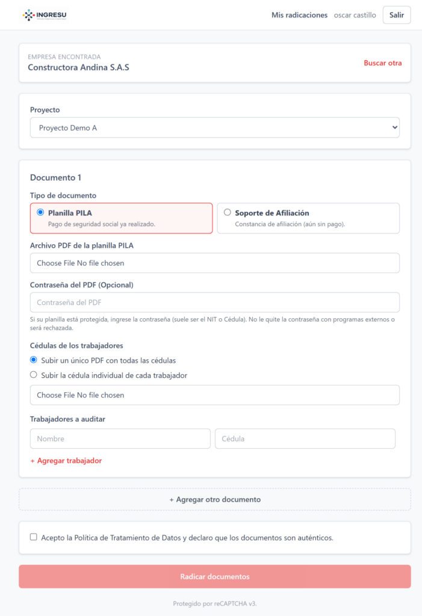Choose file for workers' cédulas PDF
422x616 pixels.
(215, 395)
